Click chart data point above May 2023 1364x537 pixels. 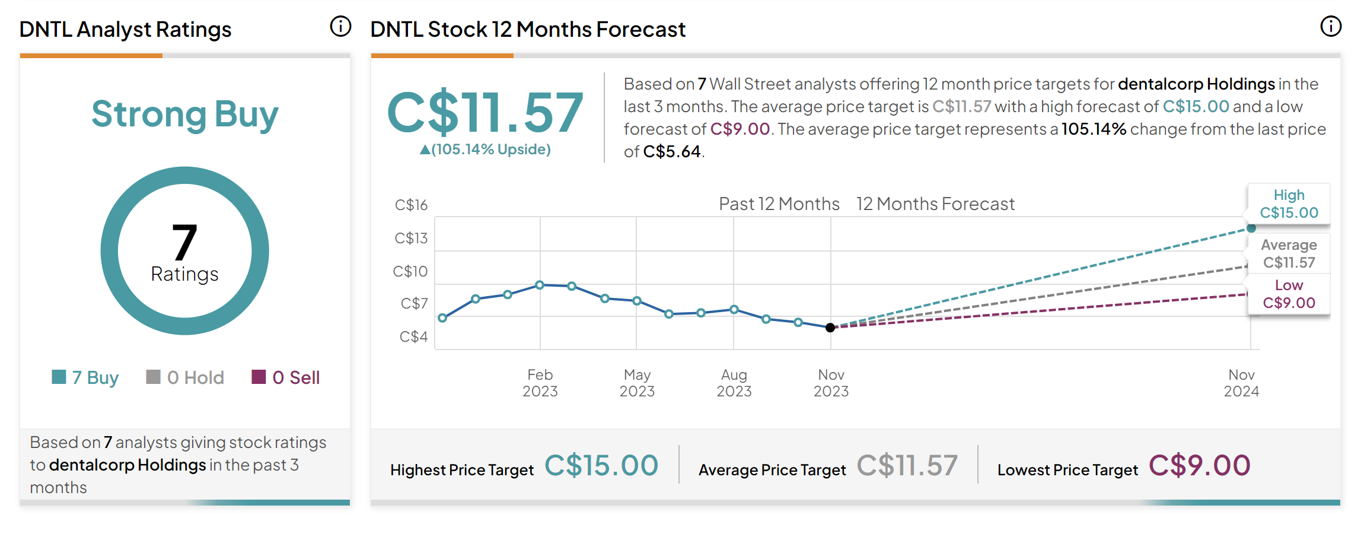tap(637, 301)
